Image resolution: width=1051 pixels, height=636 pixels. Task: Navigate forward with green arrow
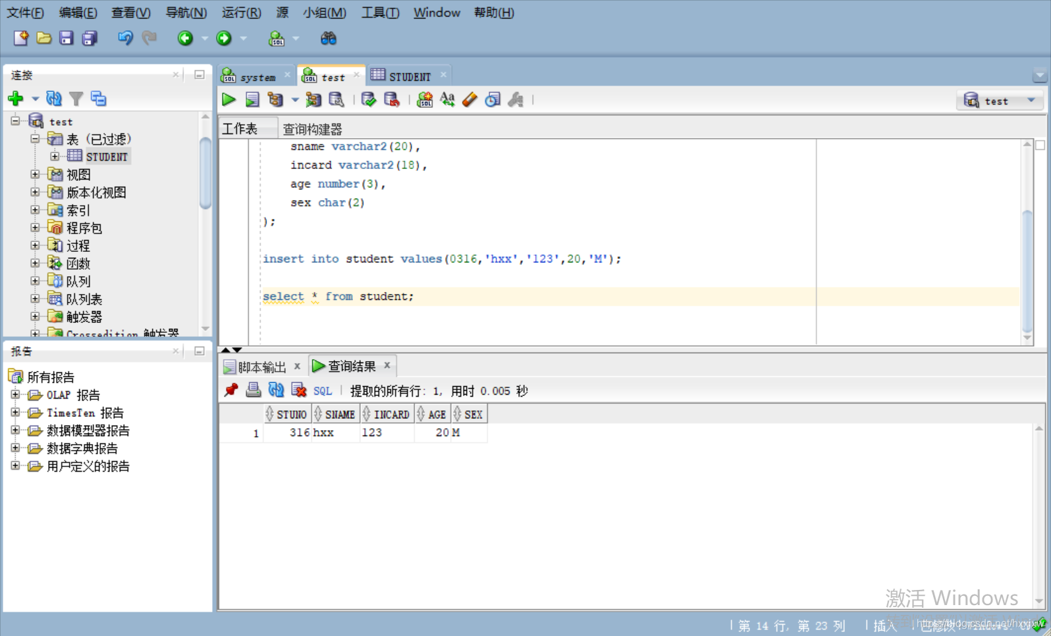tap(224, 38)
